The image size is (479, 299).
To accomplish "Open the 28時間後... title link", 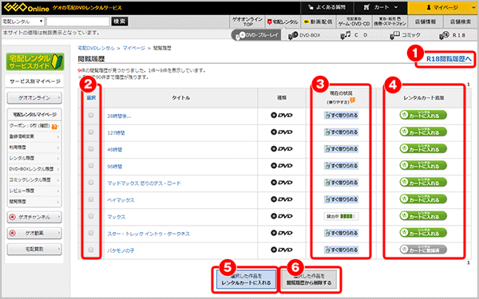I will pos(119,116).
